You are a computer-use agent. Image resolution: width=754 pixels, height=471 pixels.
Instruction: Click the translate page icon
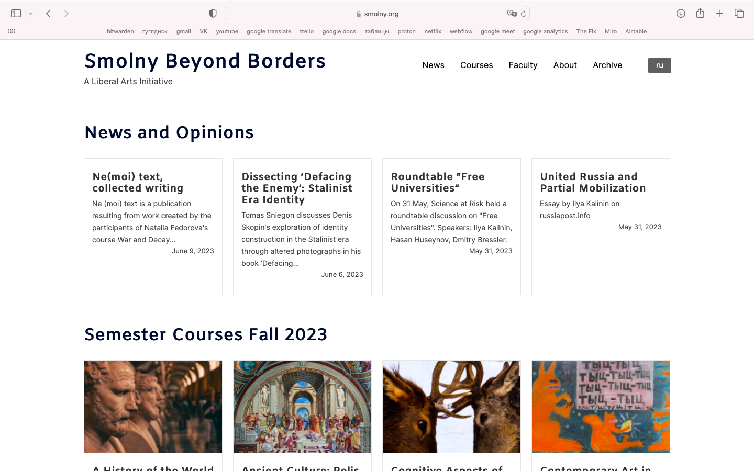point(512,14)
